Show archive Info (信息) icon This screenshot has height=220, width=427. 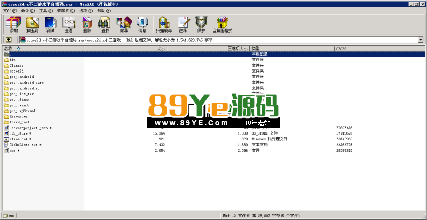pos(142,25)
